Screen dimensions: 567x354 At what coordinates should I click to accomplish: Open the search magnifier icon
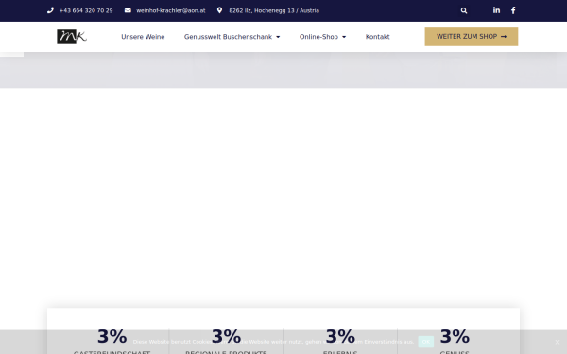pyautogui.click(x=464, y=10)
